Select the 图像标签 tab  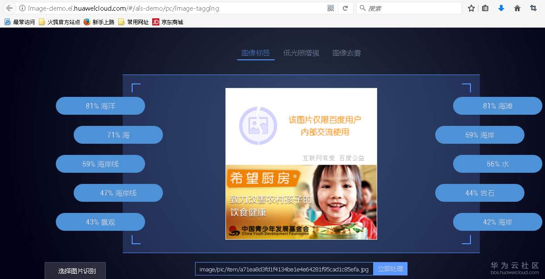click(x=256, y=53)
